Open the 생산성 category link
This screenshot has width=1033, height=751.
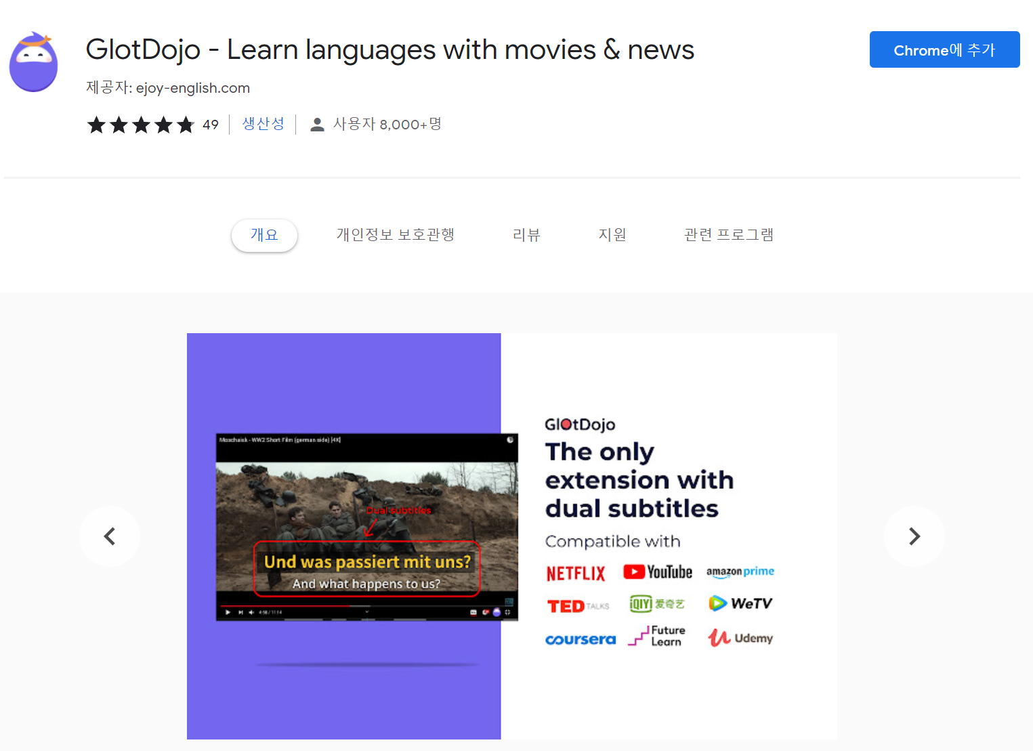263,124
